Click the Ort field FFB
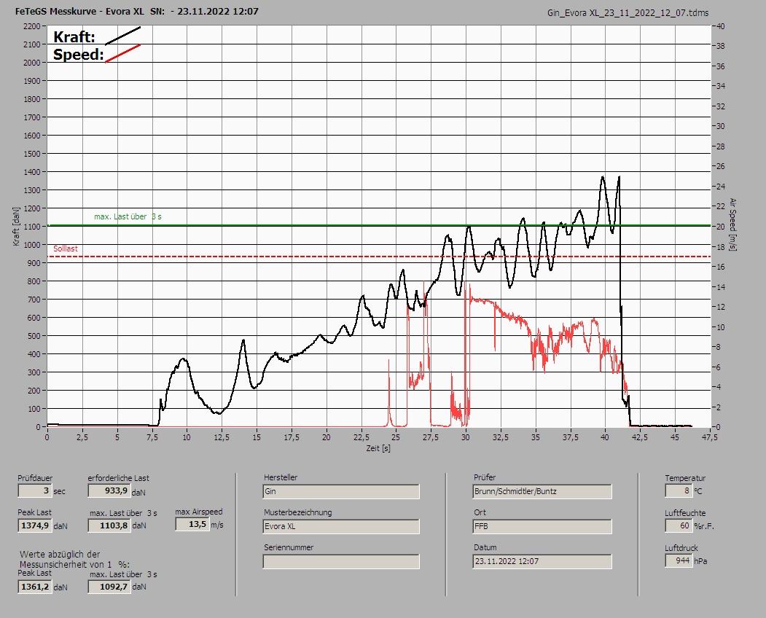 coord(542,526)
